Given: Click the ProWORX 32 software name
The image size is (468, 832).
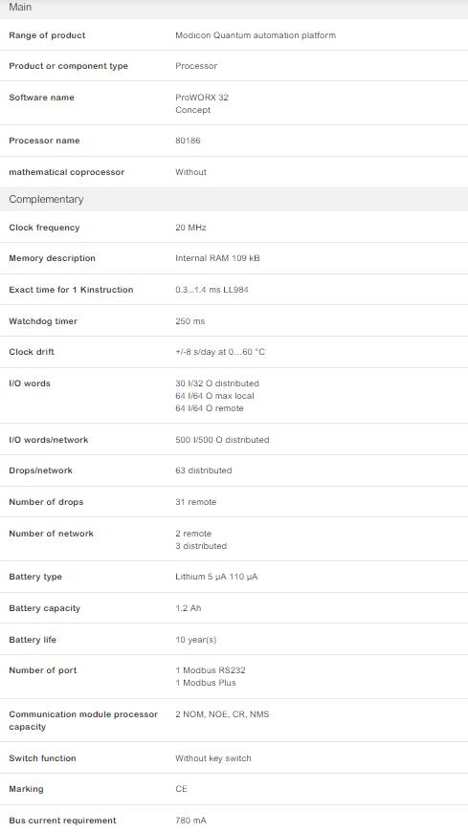Looking at the screenshot, I should 202,98.
